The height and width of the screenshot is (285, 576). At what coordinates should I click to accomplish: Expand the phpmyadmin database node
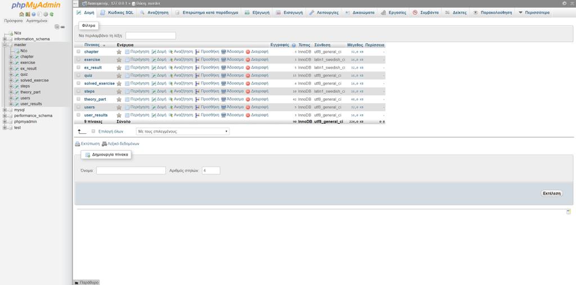[x=4, y=121]
